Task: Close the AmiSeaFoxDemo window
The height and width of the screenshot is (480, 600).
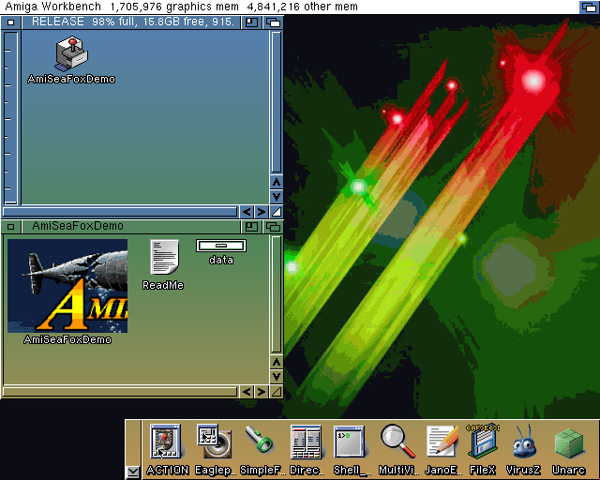Action: coord(10,227)
